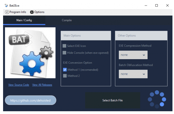This screenshot has height=114, width=174.
Task: Open the View All Releases link
Action: (x=42, y=85)
